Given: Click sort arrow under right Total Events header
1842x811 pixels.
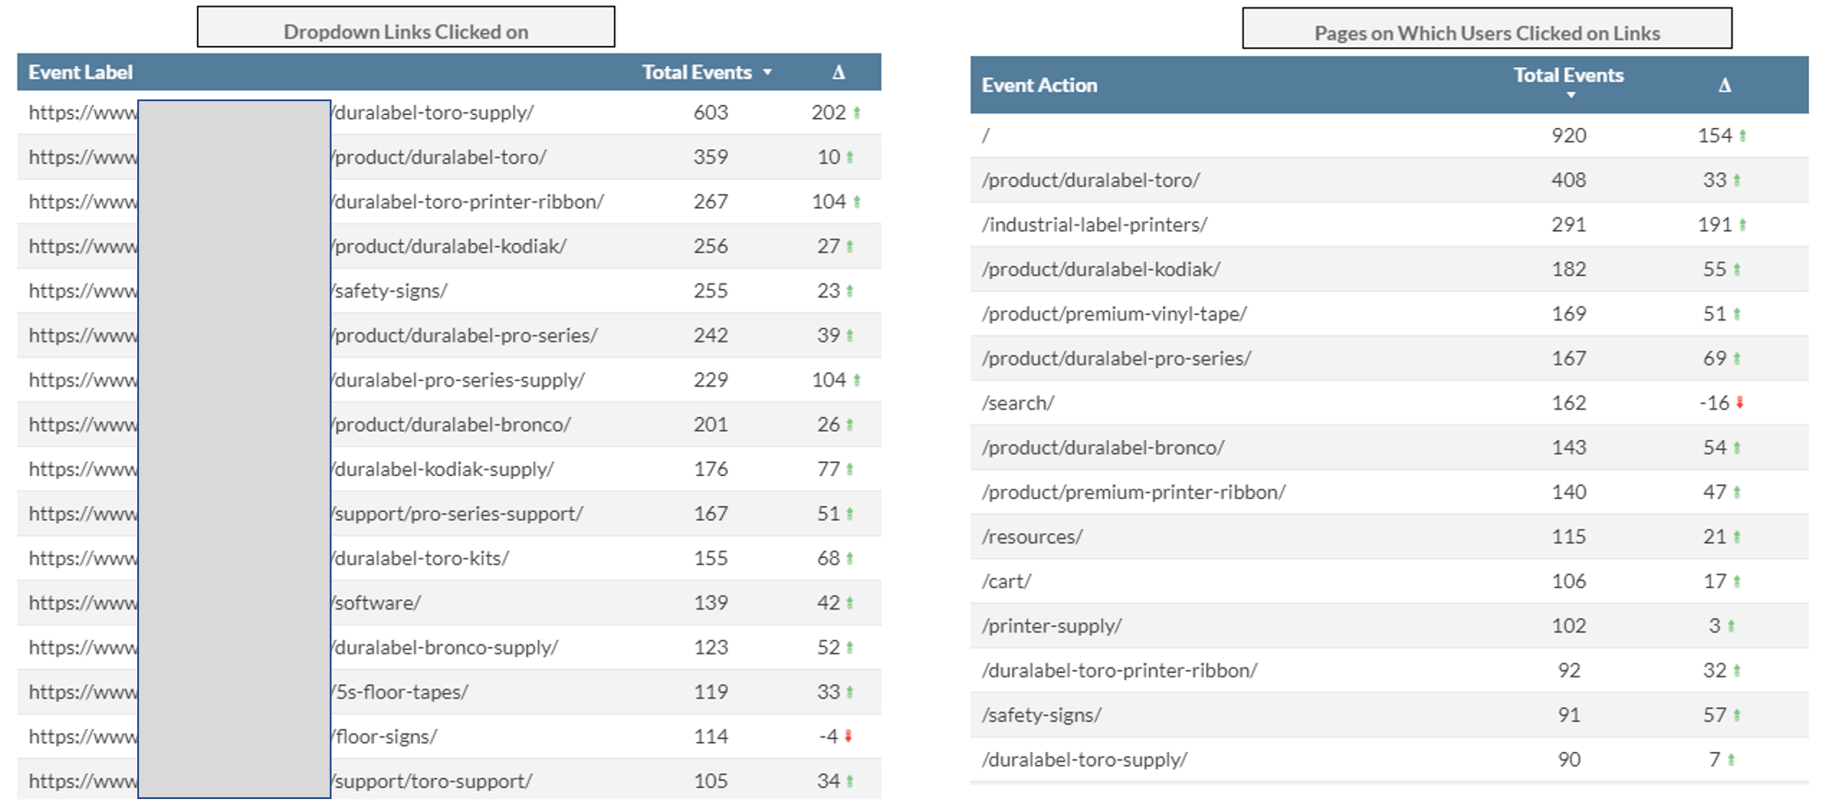Looking at the screenshot, I should point(1571,95).
